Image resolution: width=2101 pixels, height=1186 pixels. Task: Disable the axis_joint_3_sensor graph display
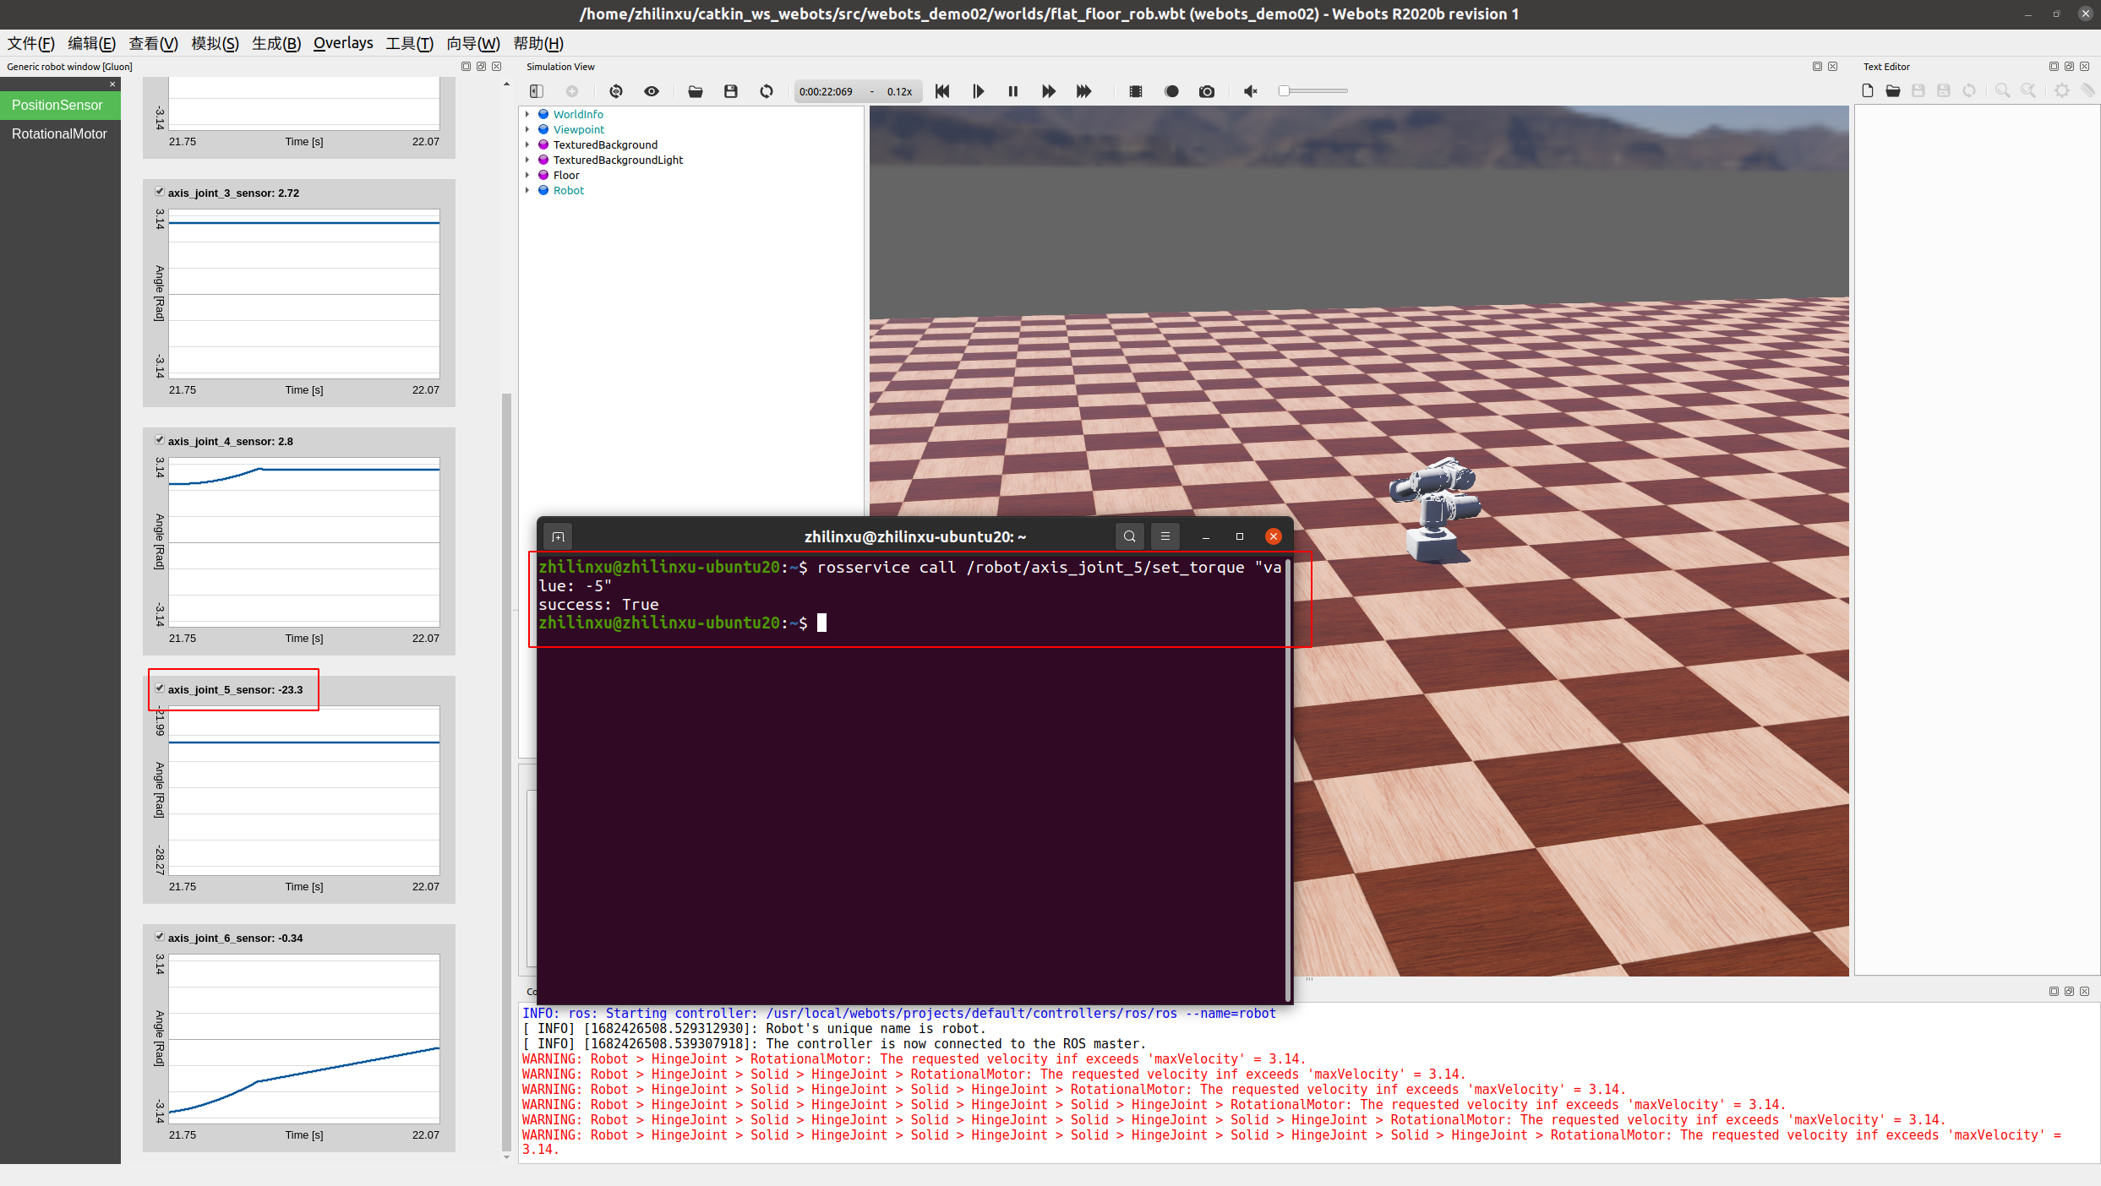160,191
